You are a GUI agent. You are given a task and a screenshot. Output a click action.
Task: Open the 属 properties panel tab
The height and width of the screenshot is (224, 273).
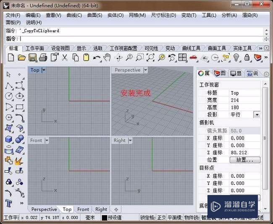pyautogui.click(x=204, y=73)
